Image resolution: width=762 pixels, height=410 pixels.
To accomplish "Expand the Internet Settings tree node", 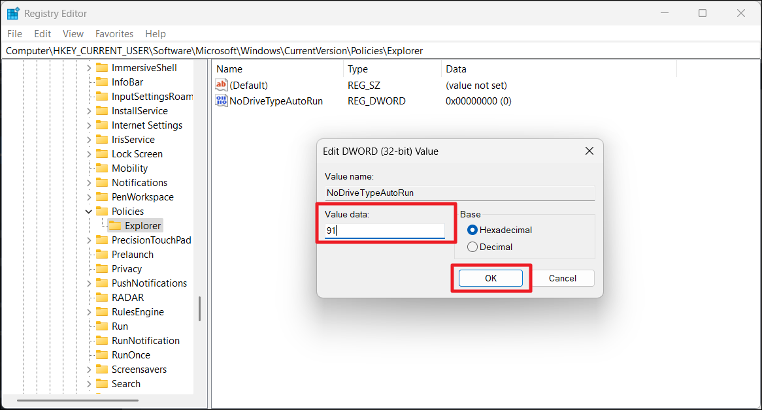I will tap(89, 125).
